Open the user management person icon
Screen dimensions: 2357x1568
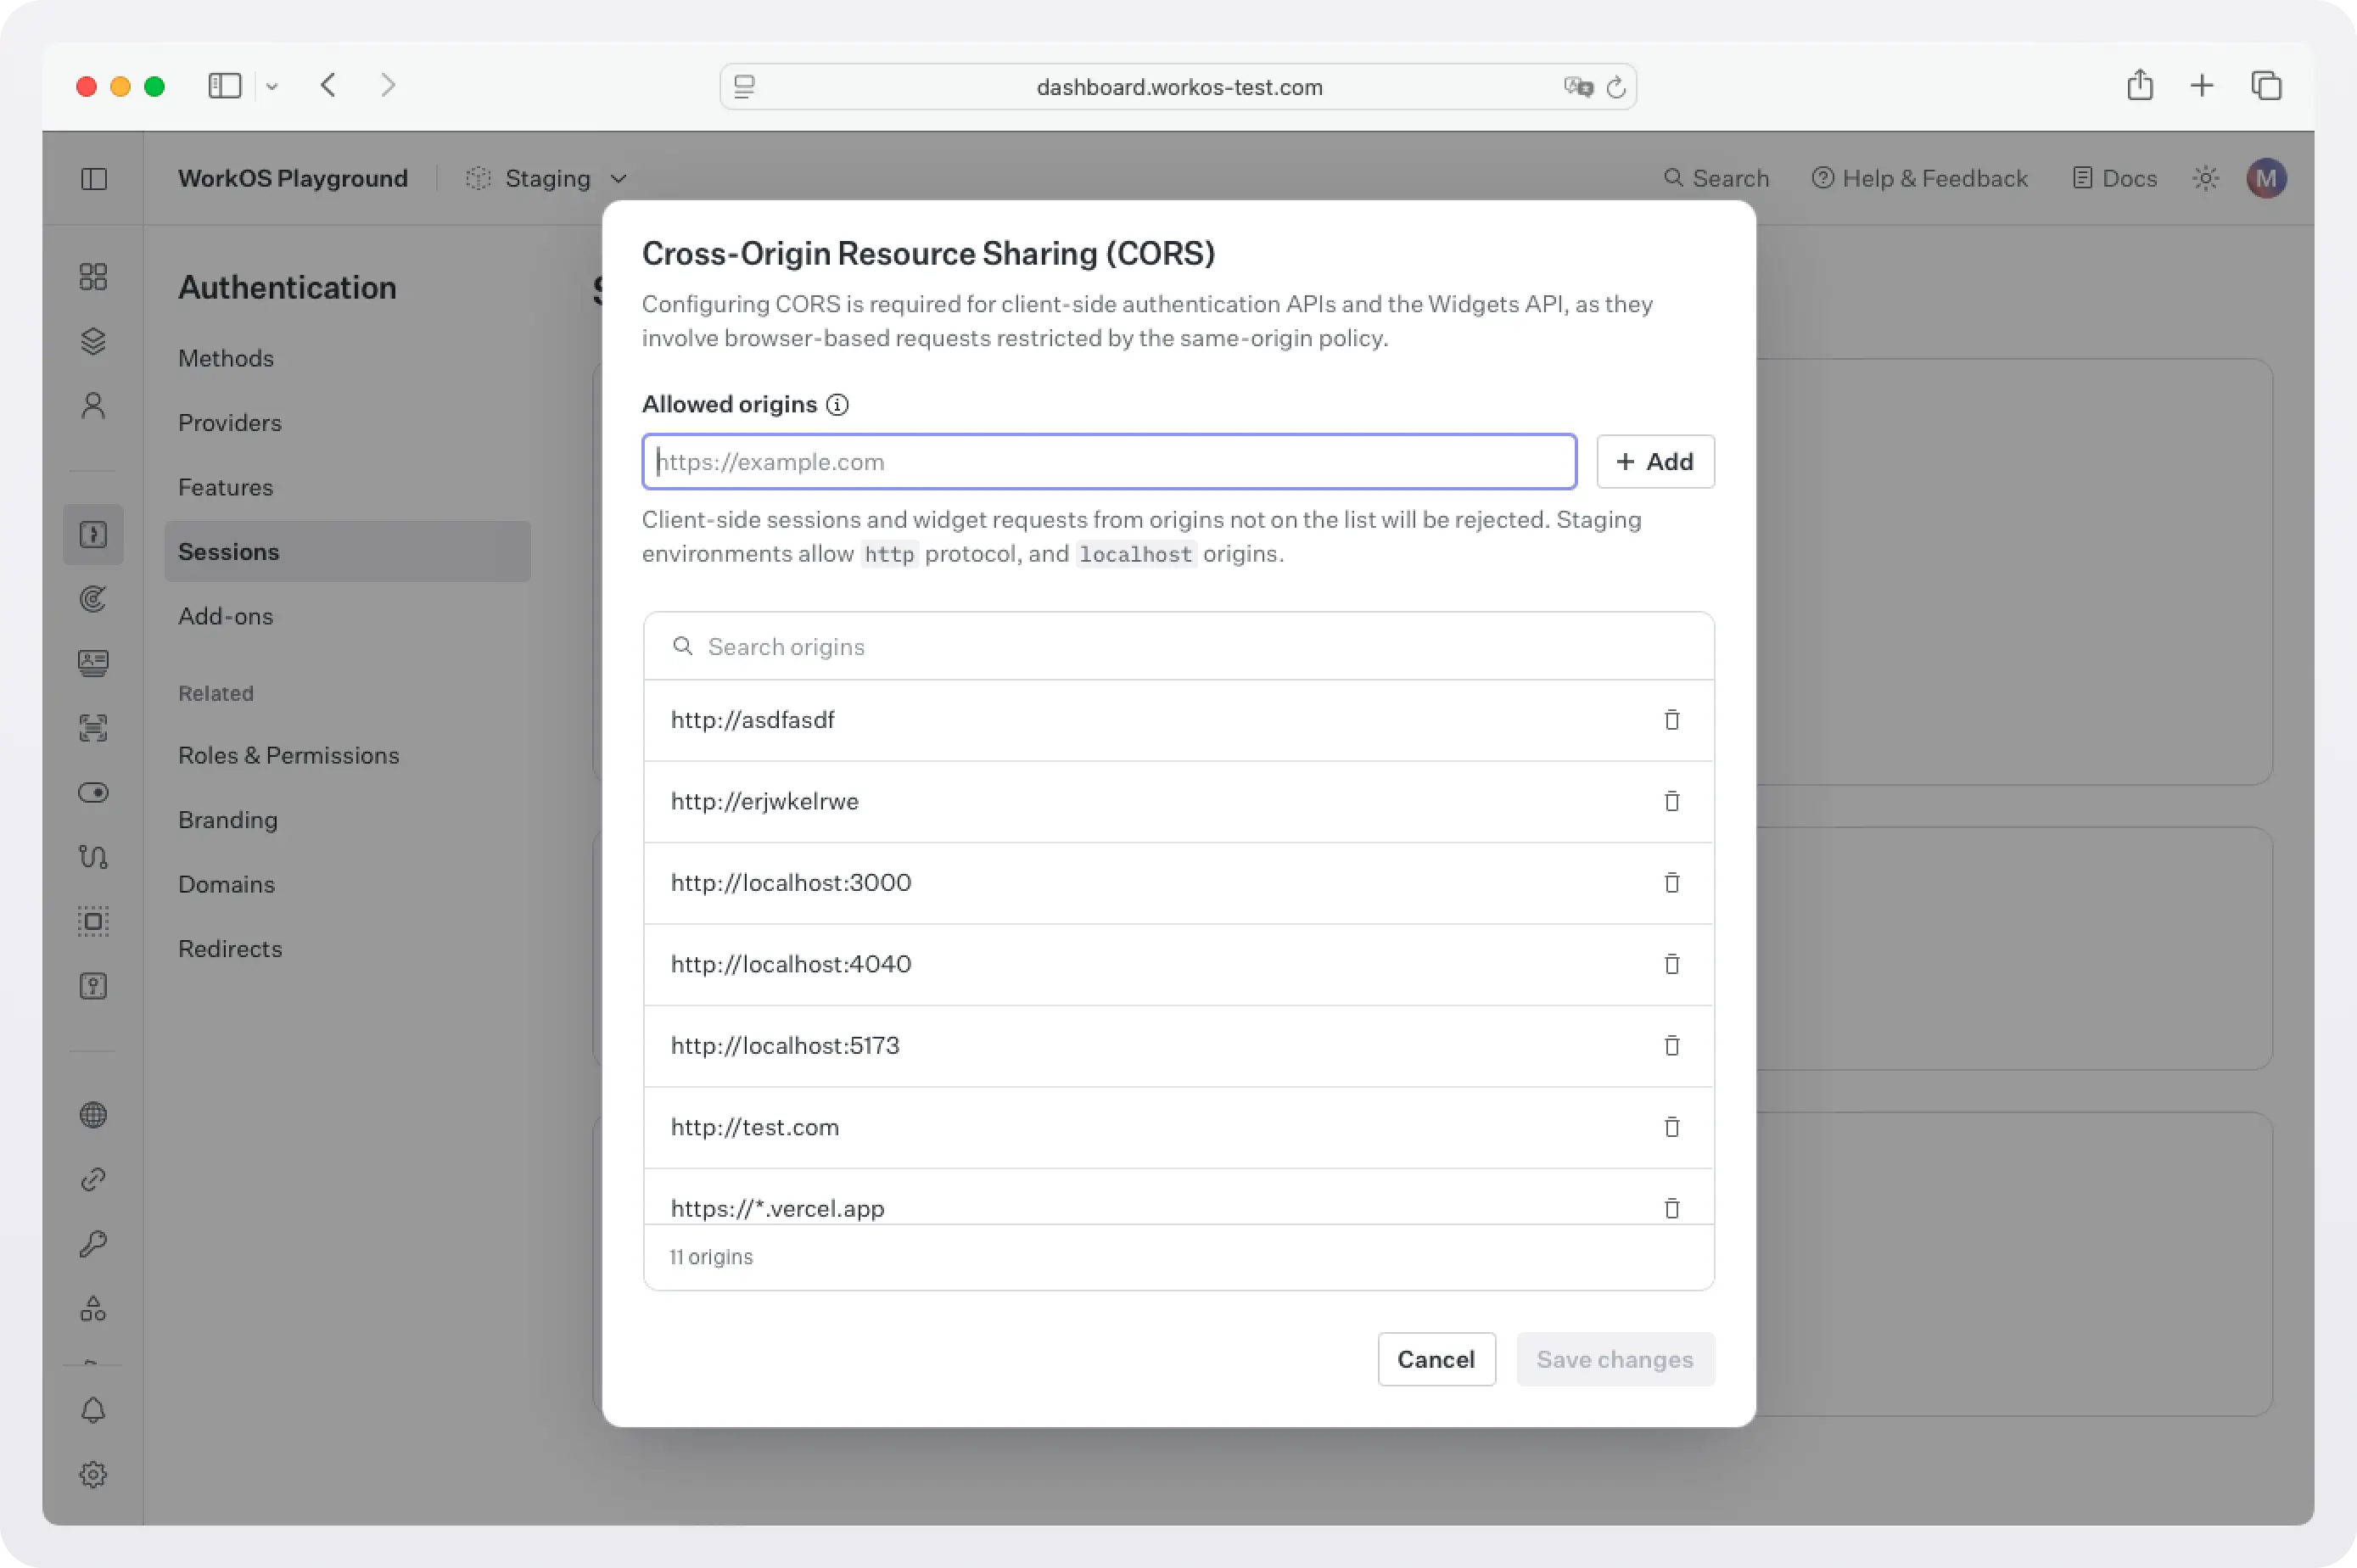93,405
